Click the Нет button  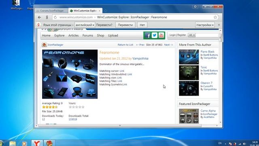[x=142, y=25]
